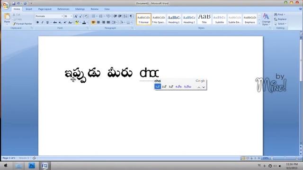Open the font name dropdown
This screenshot has height=170, width=303.
(62, 16)
